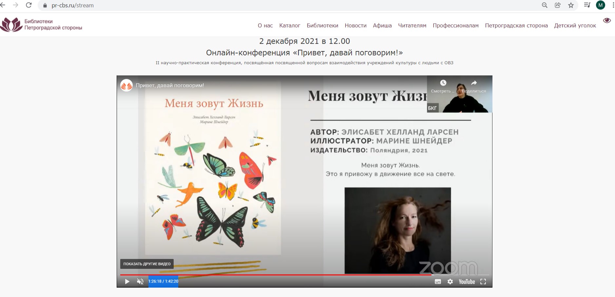Expand the Читателям menu
This screenshot has width=615, height=297.
[x=412, y=26]
